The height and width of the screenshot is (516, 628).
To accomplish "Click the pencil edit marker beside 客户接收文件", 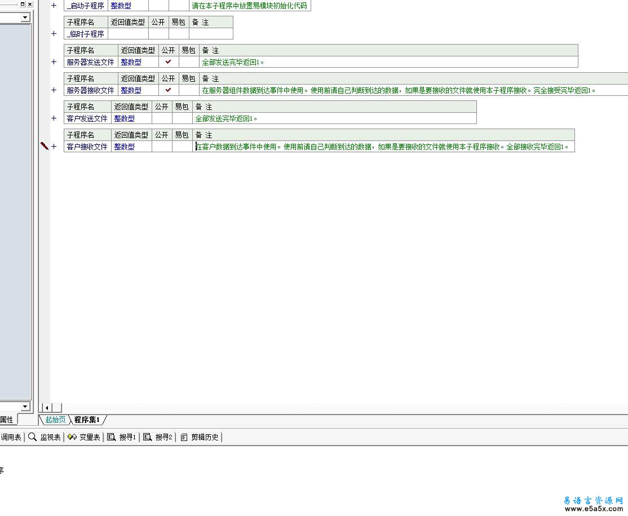I will 45,146.
